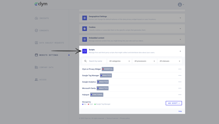This screenshot has height=124, width=219.
Task: Open Privacy policy footer link
Action: tap(125, 118)
